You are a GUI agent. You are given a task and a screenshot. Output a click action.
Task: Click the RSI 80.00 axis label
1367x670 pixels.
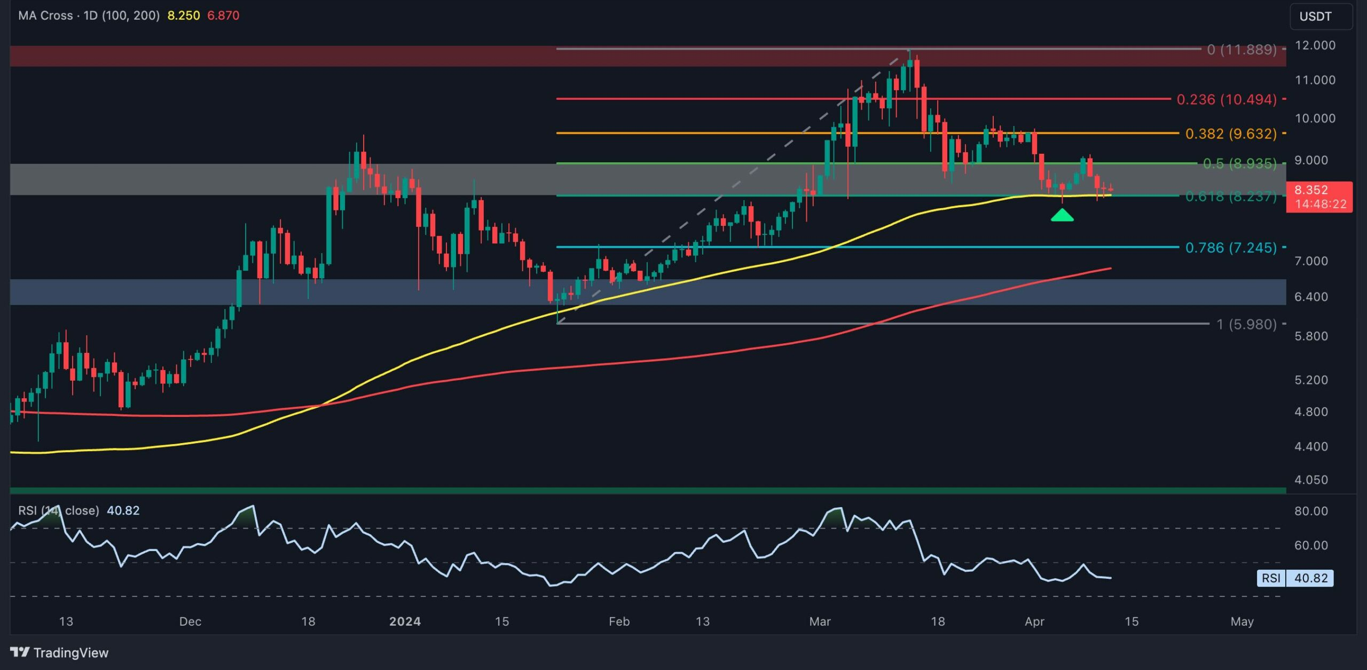tap(1311, 511)
